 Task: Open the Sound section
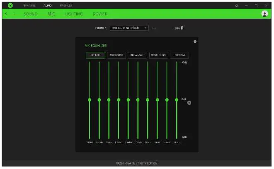click(30, 14)
